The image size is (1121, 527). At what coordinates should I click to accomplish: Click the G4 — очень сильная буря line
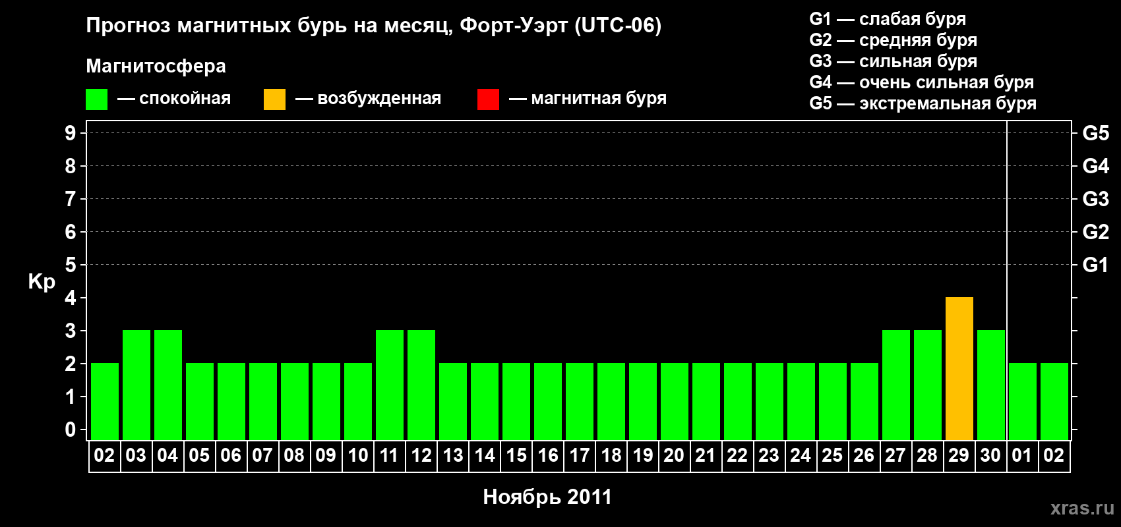pos(922,83)
